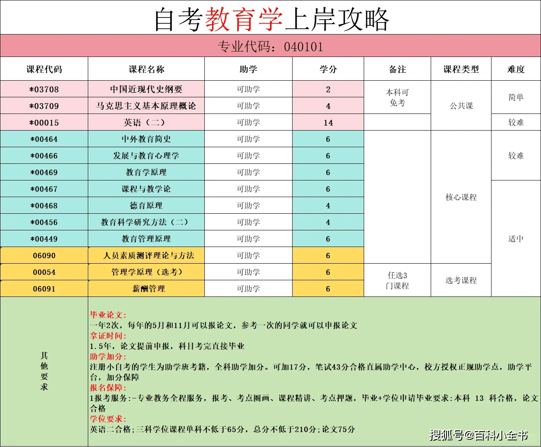Viewport: 541px width, 447px height.
Task: Click the credit value 14 for 英语(二)
Action: (x=328, y=122)
